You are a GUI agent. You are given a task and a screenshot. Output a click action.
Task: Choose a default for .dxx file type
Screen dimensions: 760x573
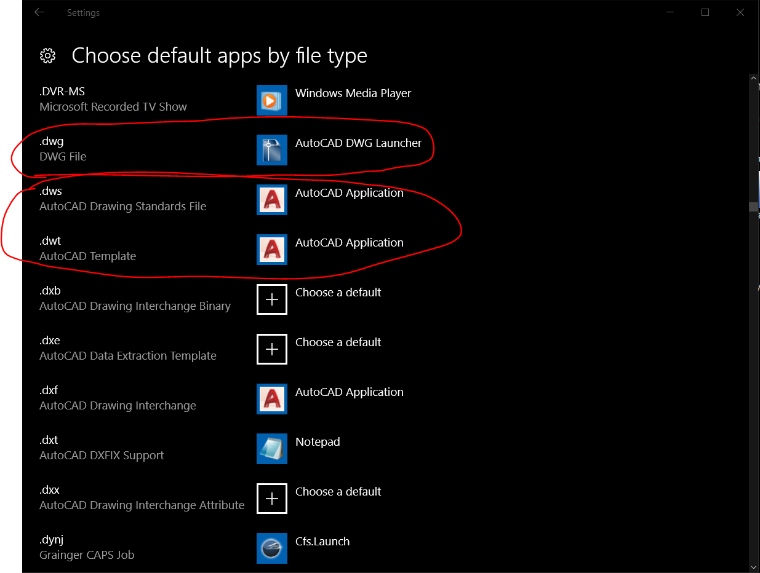[338, 492]
